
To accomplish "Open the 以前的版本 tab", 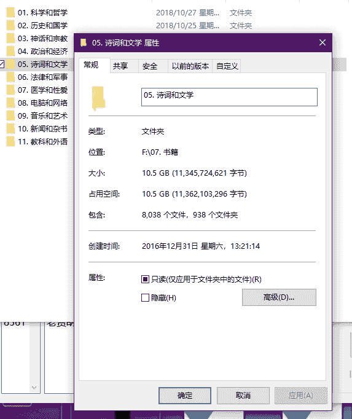I will [x=190, y=66].
